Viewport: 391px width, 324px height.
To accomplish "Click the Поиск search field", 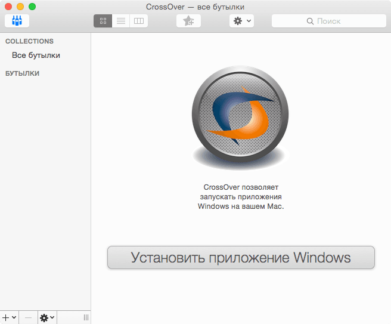I will (x=334, y=21).
